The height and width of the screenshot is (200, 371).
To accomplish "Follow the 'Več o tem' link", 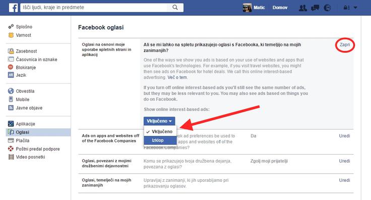I will point(177,77).
